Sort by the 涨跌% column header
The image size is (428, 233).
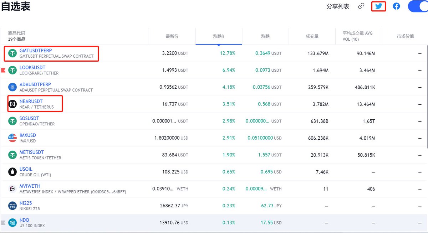click(x=219, y=36)
